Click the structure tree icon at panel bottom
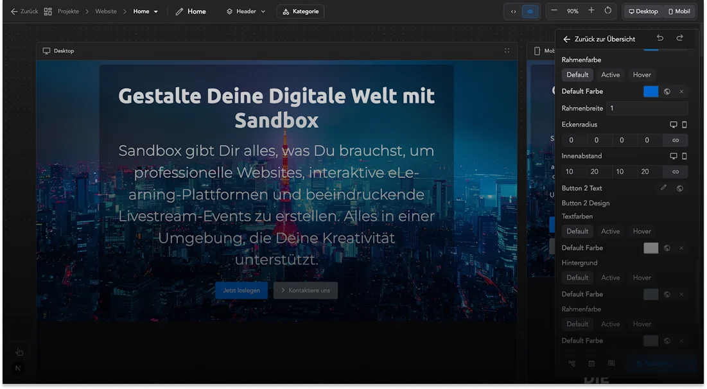This screenshot has height=389, width=707. pos(572,363)
